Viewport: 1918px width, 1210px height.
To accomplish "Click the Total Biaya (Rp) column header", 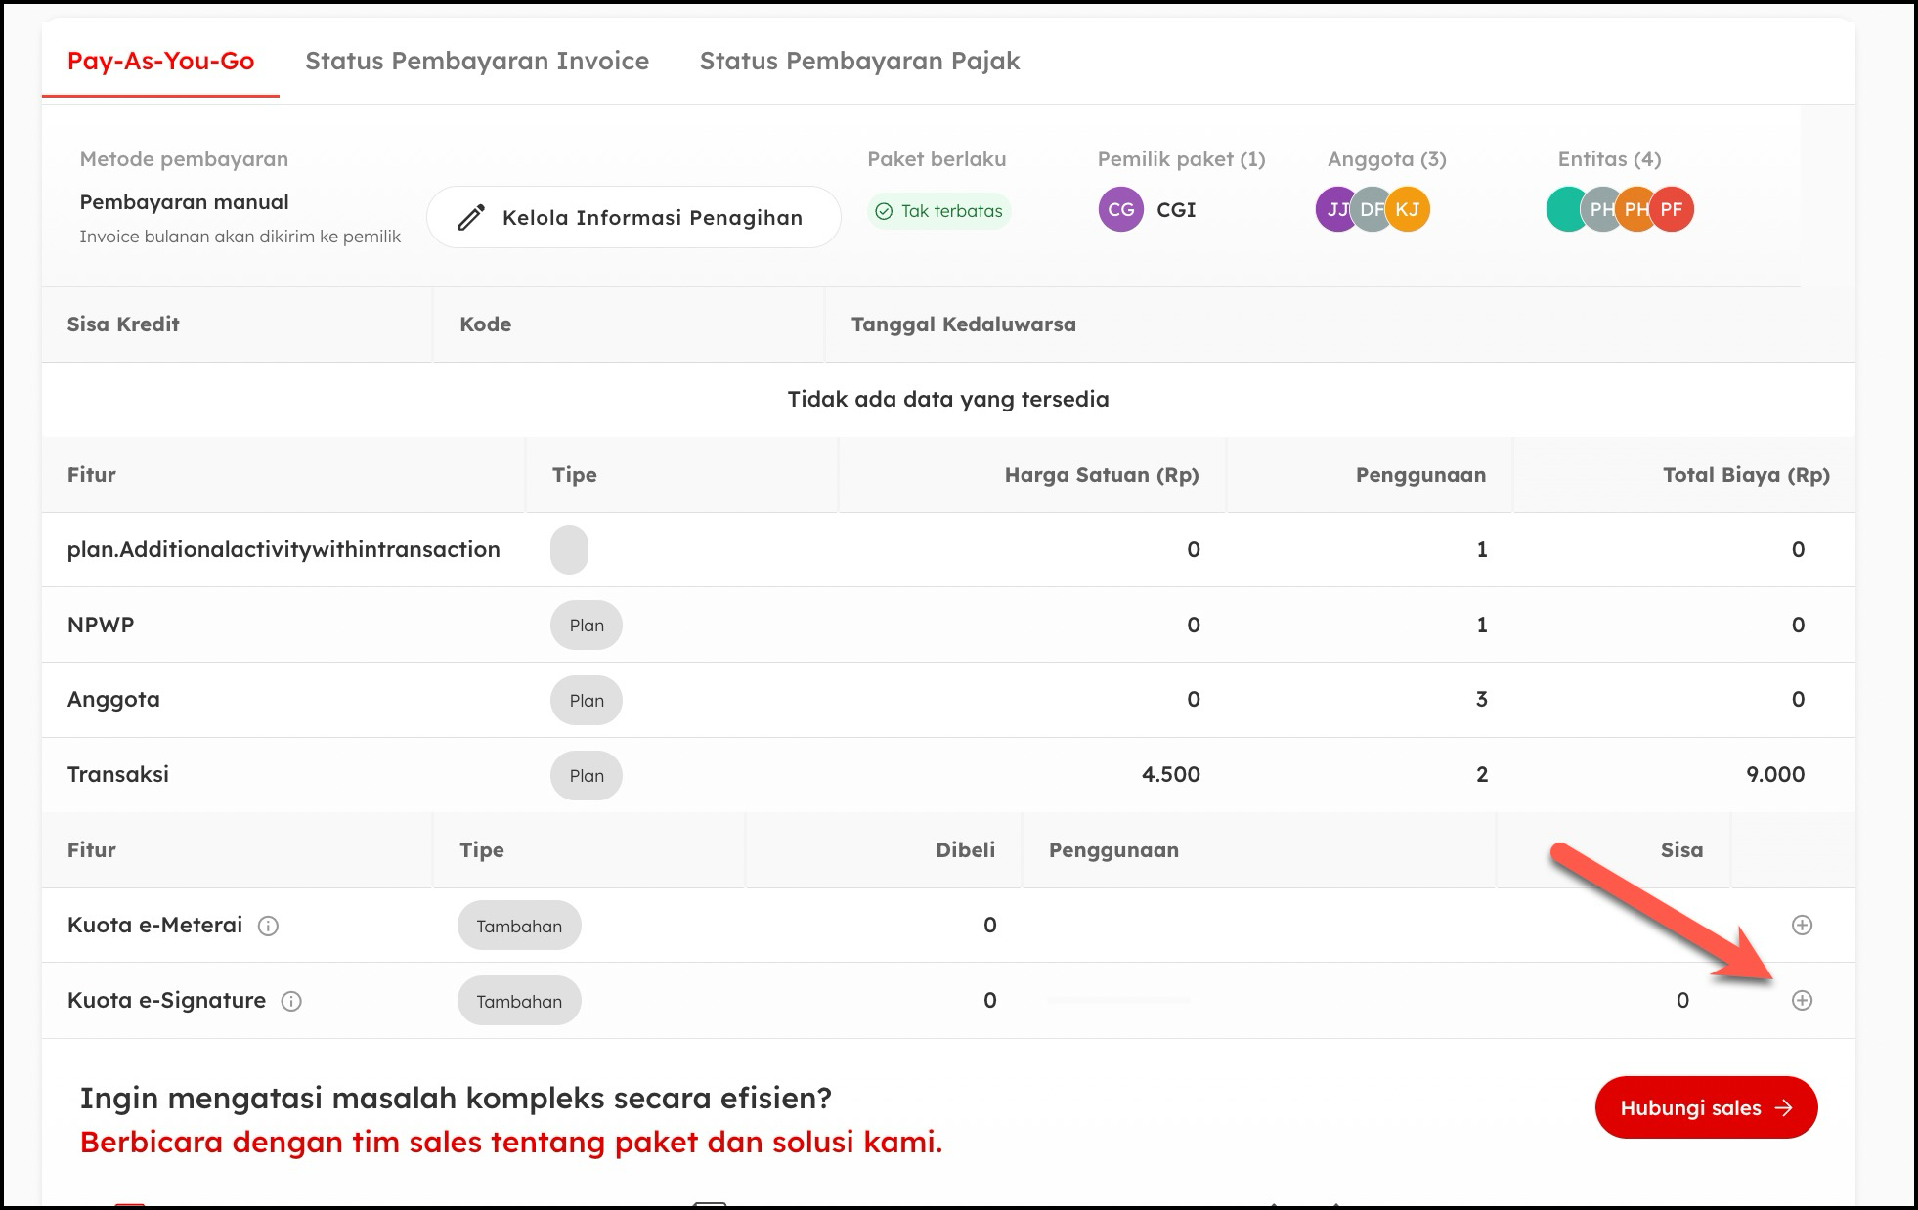I will pyautogui.click(x=1746, y=475).
